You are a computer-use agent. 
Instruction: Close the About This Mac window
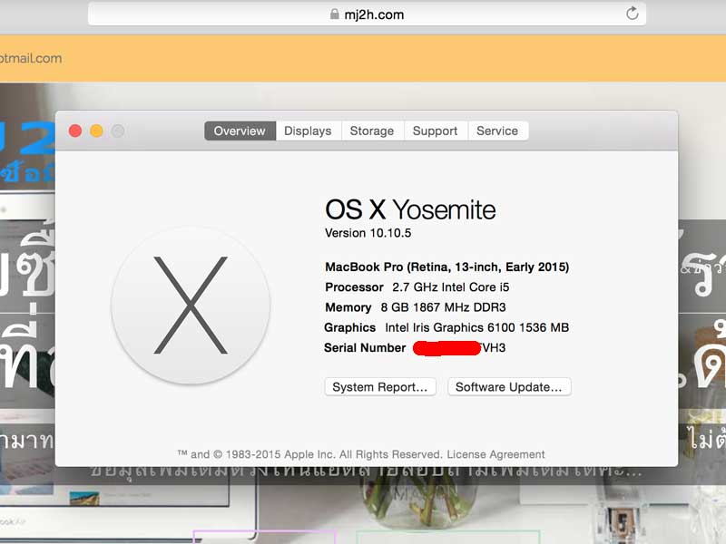75,131
